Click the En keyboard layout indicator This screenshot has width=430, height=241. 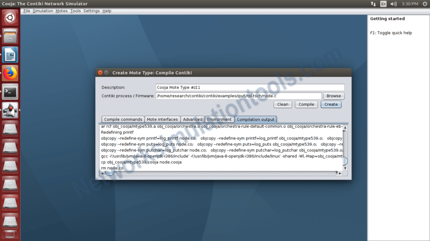pyautogui.click(x=383, y=3)
